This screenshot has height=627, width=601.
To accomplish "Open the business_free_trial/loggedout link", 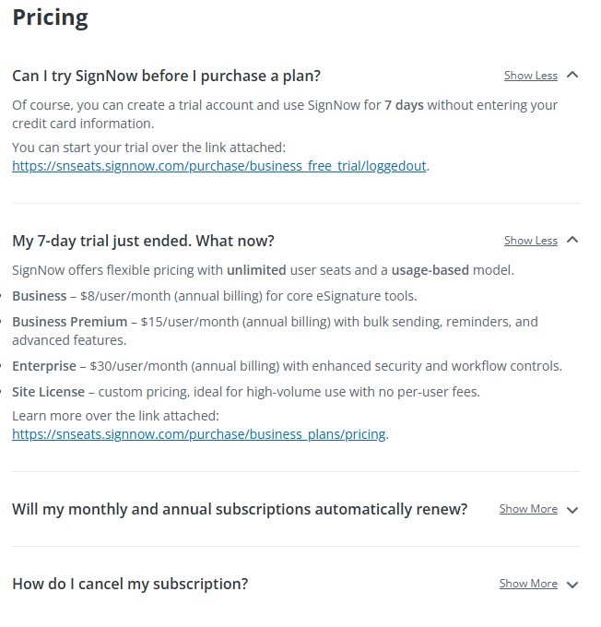I will (x=219, y=166).
